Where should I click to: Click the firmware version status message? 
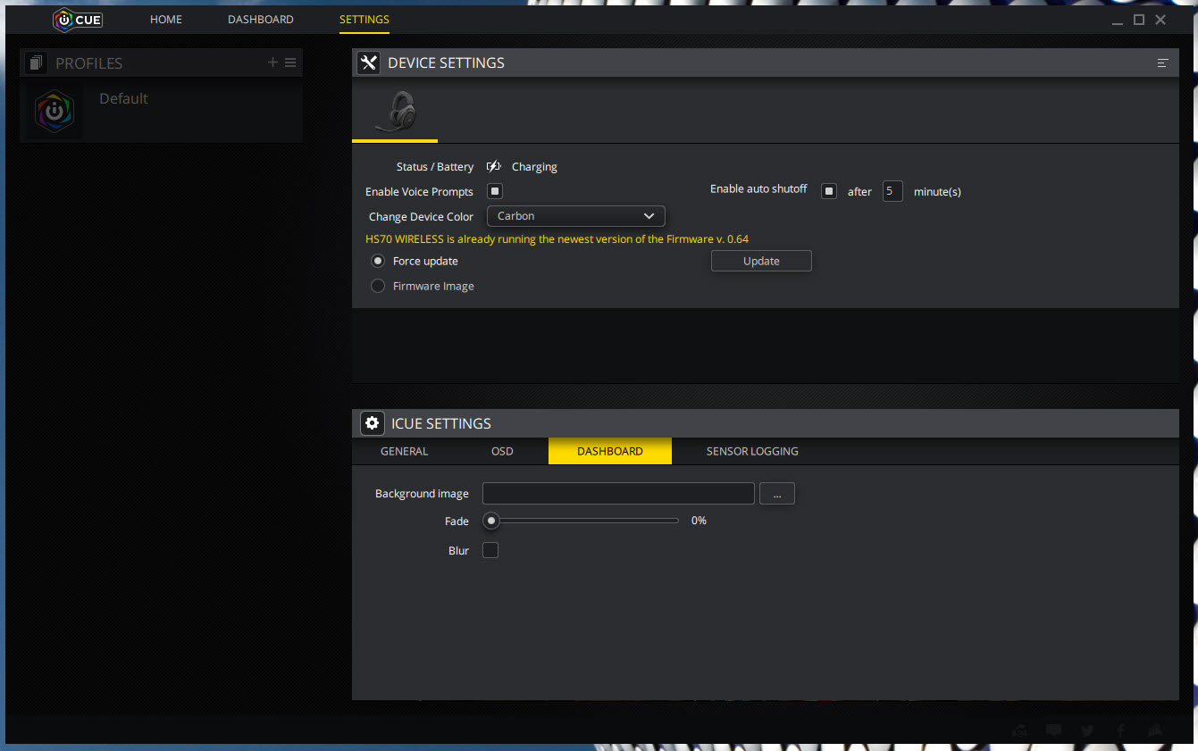coord(557,239)
